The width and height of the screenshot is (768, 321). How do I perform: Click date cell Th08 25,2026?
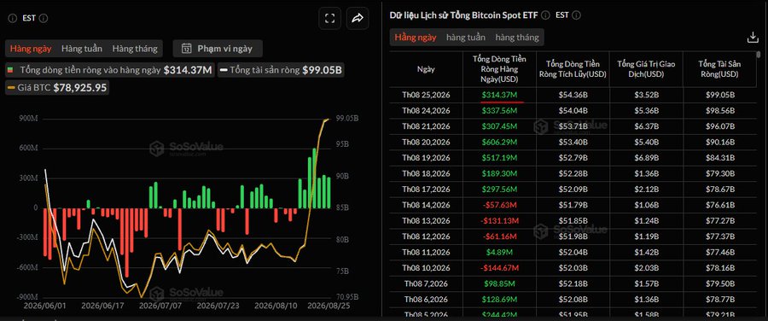[x=426, y=95]
